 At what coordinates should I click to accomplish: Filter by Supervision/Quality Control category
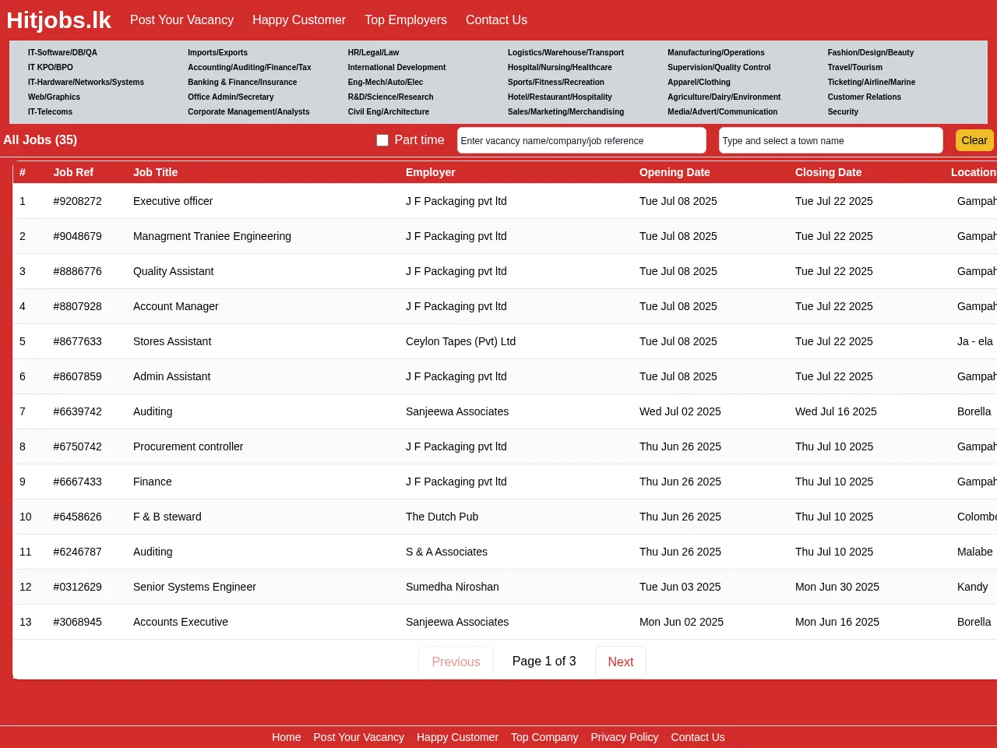pos(719,67)
